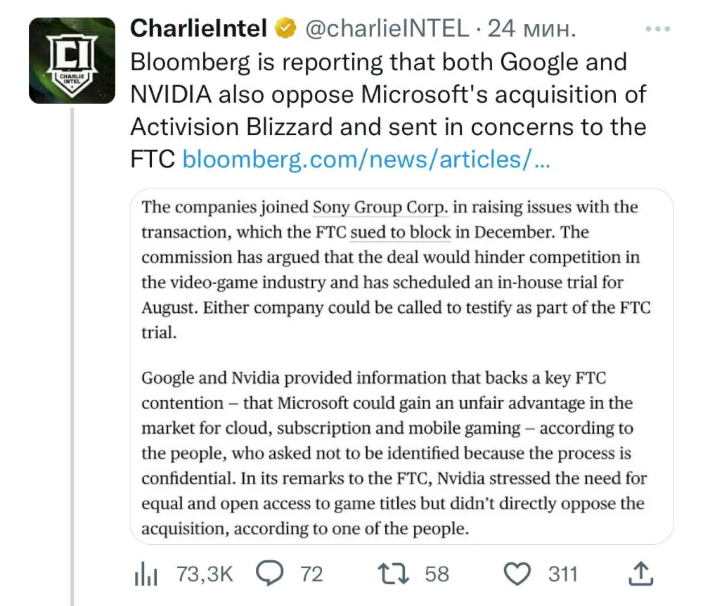Viewport: 703px width, 606px height.
Task: Like the tweet with the heart icon
Action: tap(517, 574)
